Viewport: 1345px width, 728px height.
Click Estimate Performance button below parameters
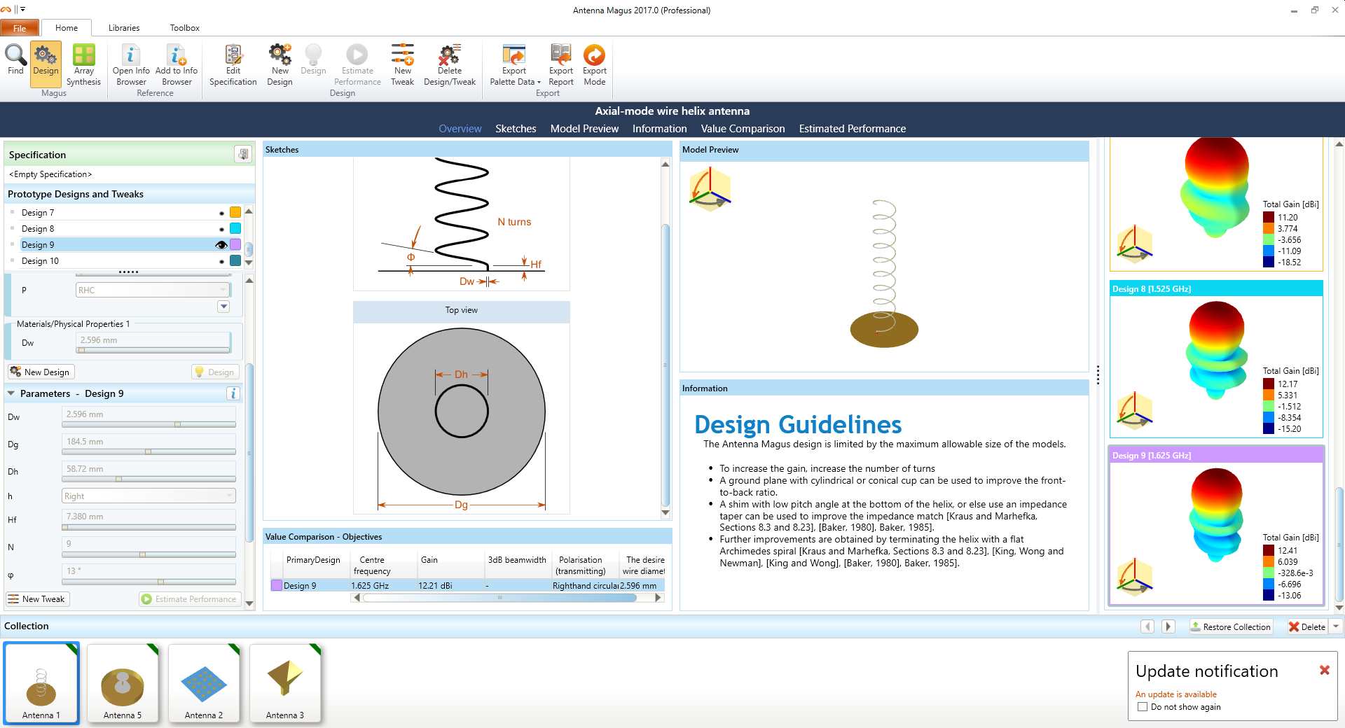coord(190,598)
